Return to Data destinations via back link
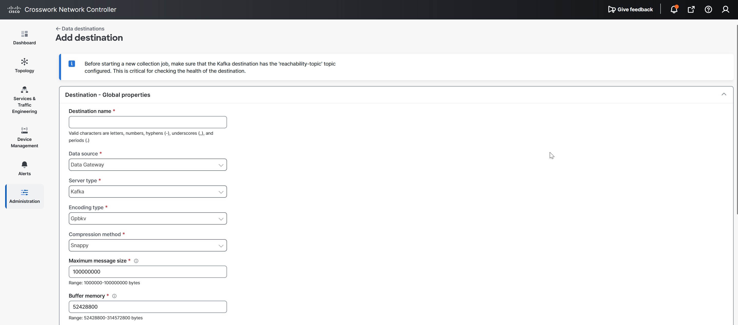738x325 pixels. (80, 28)
